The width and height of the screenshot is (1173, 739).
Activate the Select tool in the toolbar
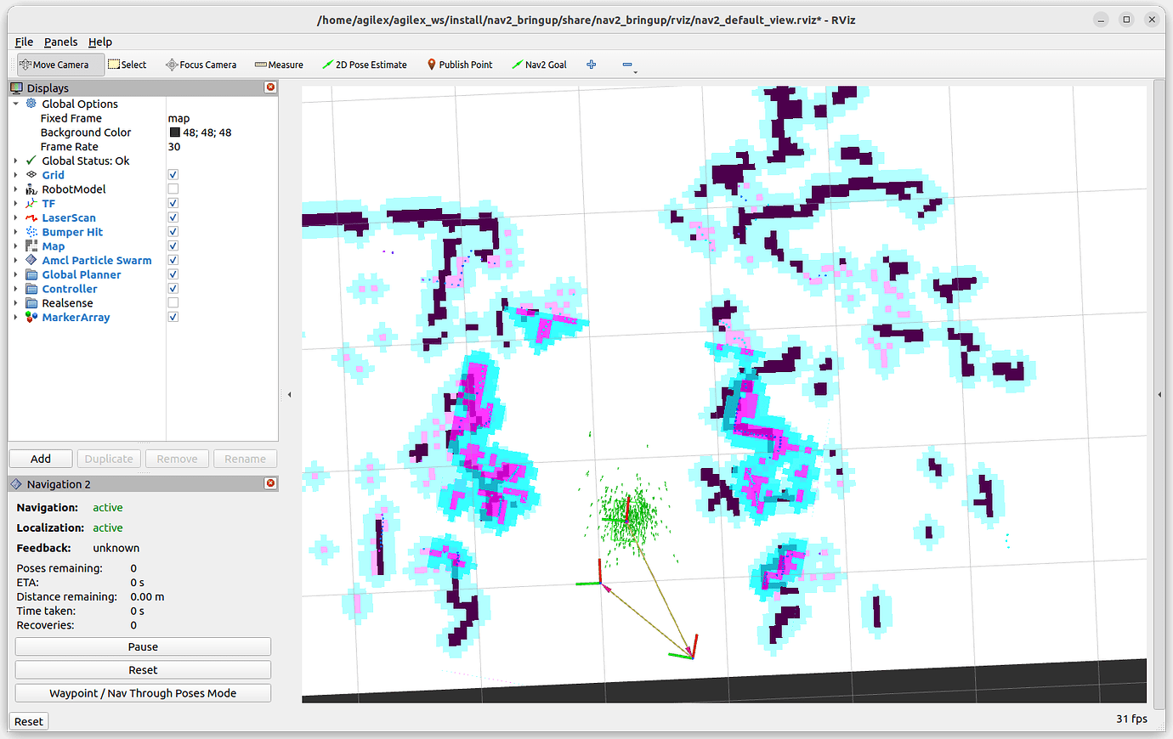click(x=127, y=64)
